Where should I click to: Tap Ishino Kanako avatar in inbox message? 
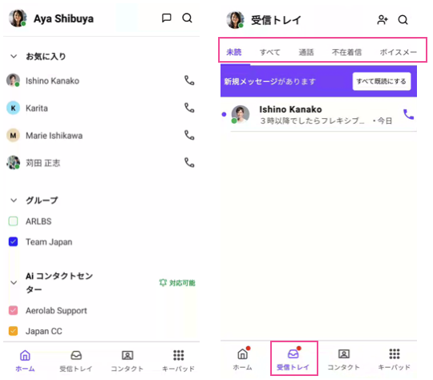click(241, 114)
